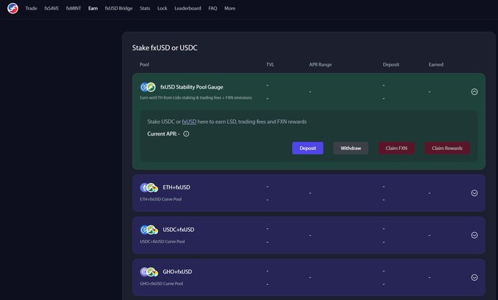Open the More menu
This screenshot has height=300, width=498.
point(230,8)
